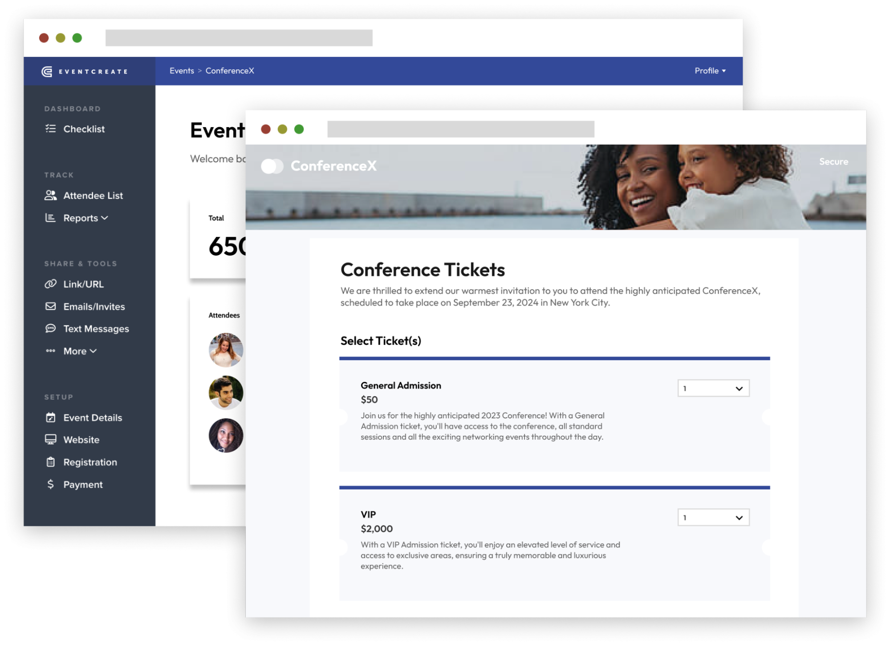Expand the More menu in the sidebar

coord(80,351)
